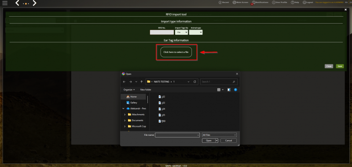
Task: Select the Documents folder
Action: (136, 120)
